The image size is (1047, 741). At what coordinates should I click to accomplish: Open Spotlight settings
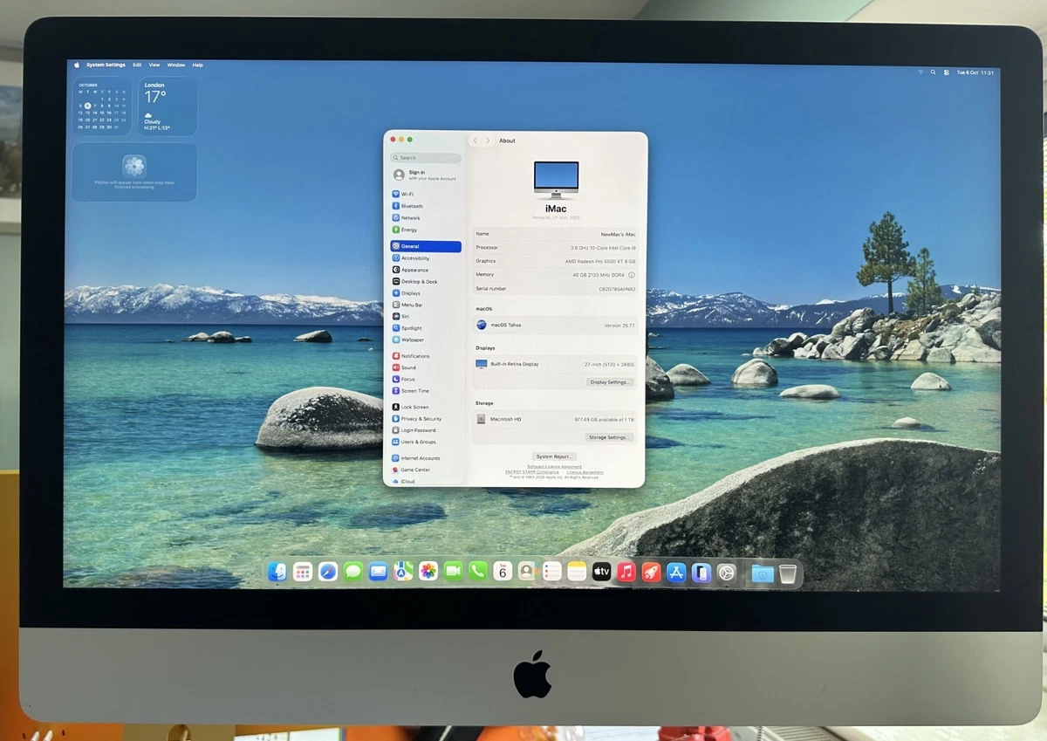[x=426, y=328]
